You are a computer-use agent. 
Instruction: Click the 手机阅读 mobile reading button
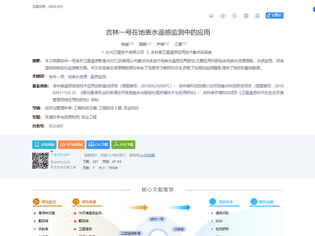(x=44, y=145)
